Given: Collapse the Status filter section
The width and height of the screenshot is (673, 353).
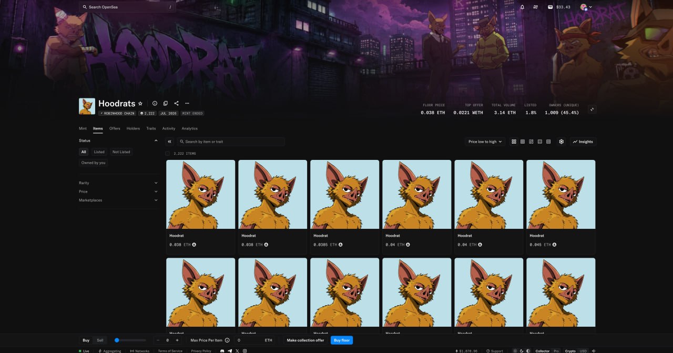Looking at the screenshot, I should 119,141.
